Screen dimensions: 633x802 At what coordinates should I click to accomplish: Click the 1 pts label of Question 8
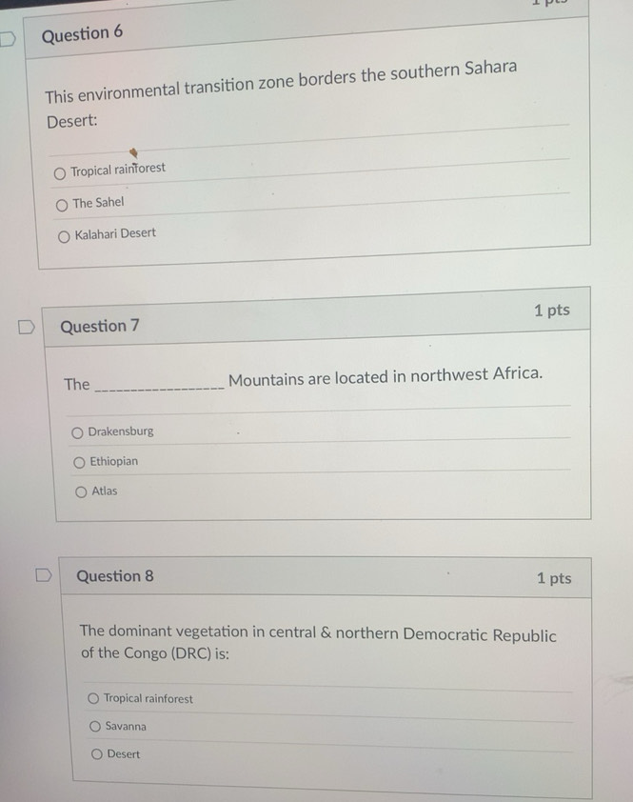coord(554,578)
